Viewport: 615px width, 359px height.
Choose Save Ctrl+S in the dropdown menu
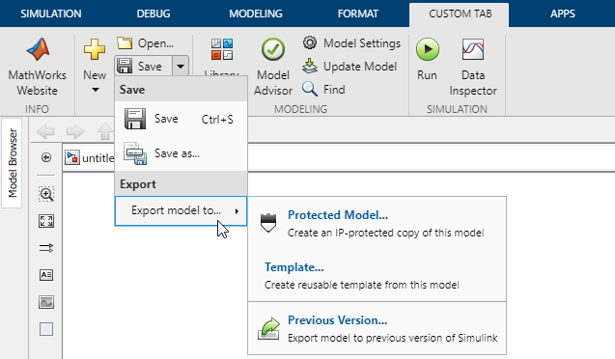(x=182, y=119)
